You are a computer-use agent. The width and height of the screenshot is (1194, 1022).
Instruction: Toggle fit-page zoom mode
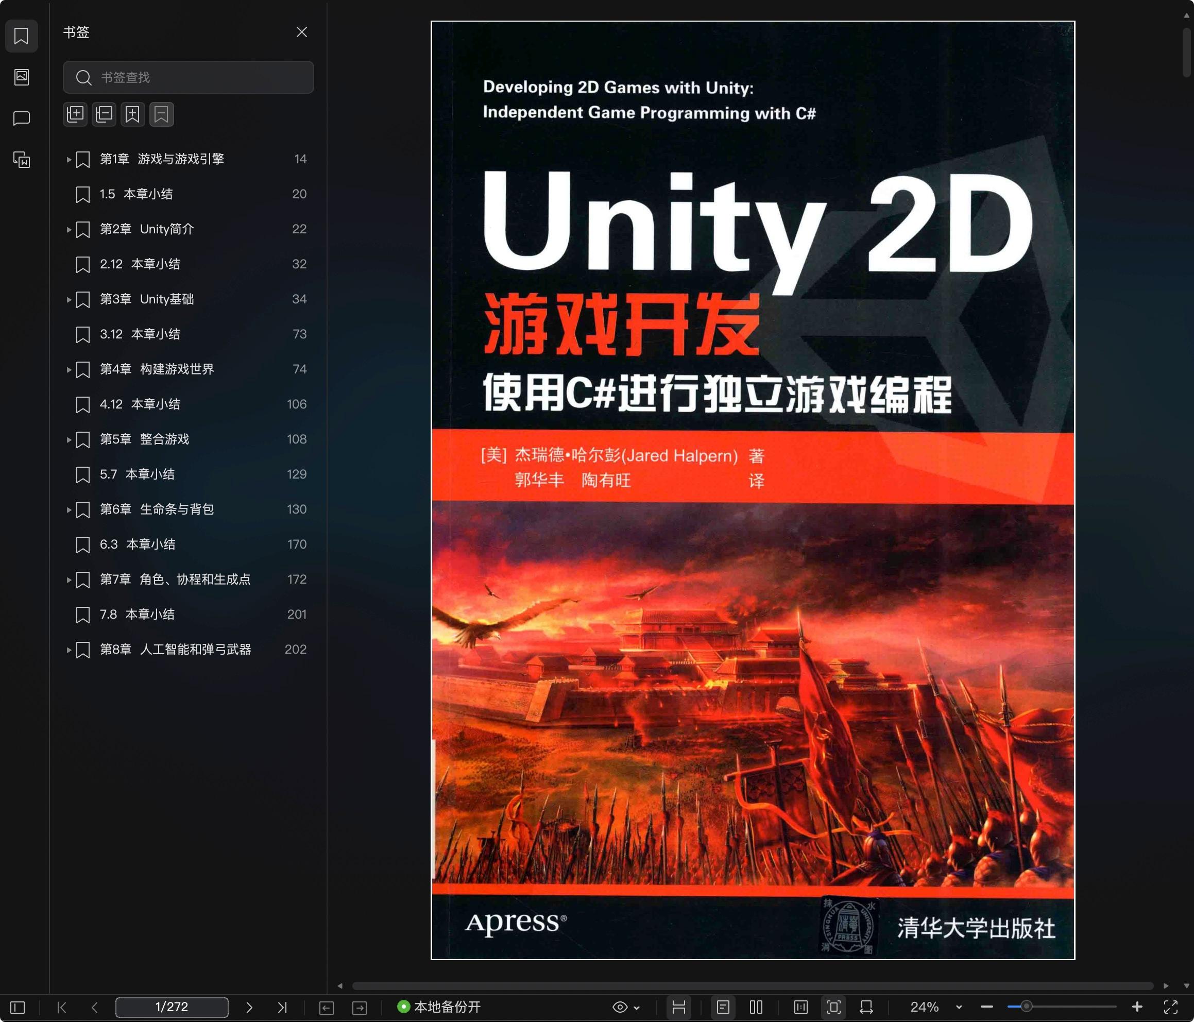click(834, 1007)
